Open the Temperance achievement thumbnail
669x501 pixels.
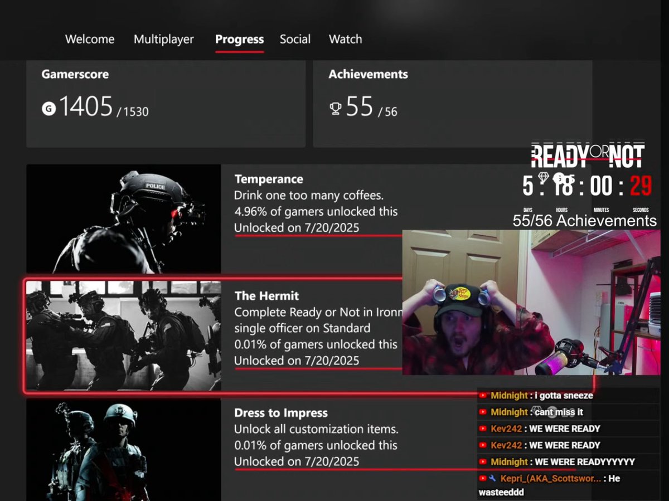(x=124, y=218)
